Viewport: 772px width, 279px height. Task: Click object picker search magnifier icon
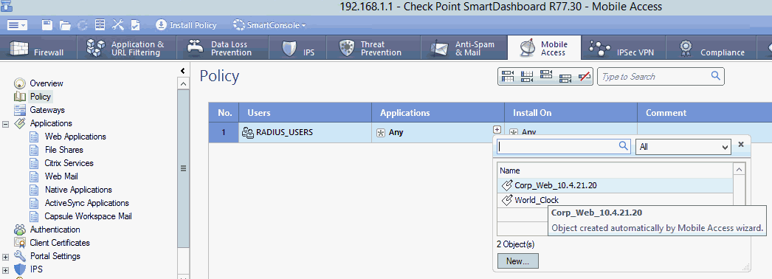[x=624, y=145]
